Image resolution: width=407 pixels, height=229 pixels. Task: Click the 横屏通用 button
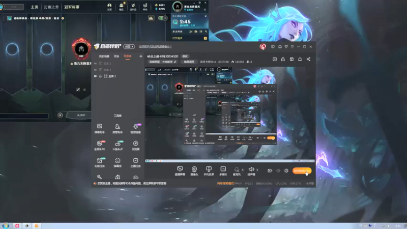click(x=189, y=62)
